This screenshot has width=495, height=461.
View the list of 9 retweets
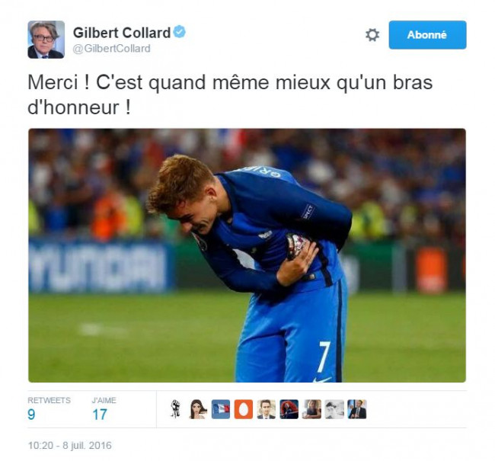point(49,408)
